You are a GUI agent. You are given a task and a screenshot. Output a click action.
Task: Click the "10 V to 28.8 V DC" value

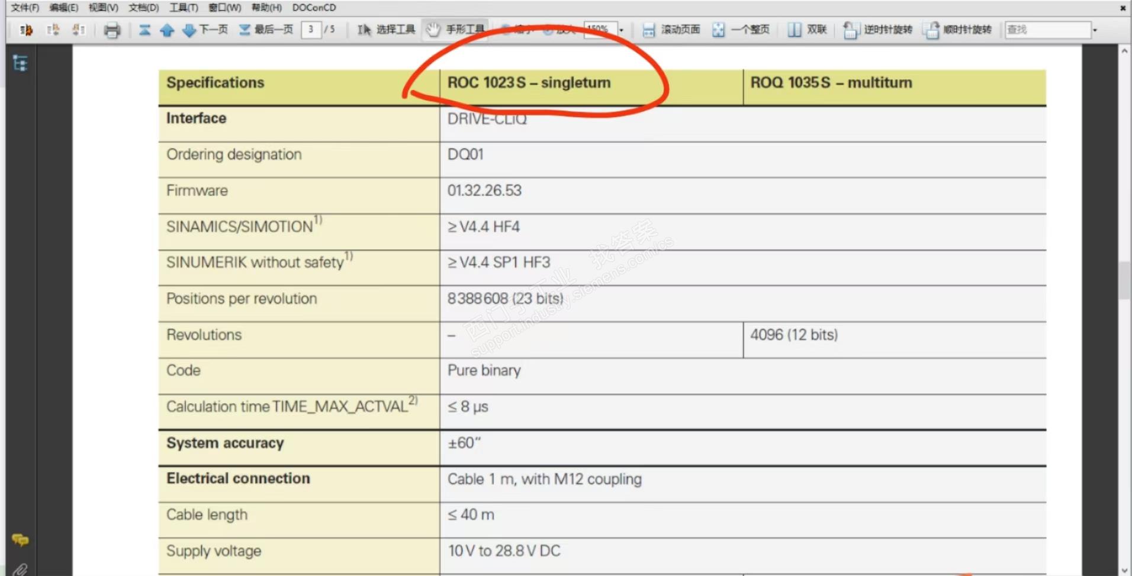504,551
